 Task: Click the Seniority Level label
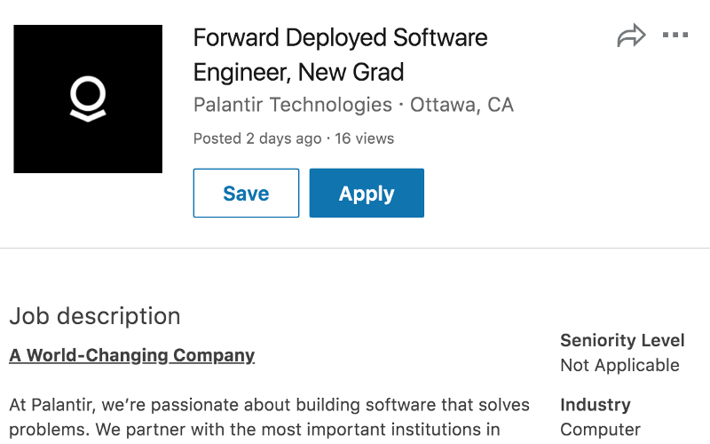(622, 340)
